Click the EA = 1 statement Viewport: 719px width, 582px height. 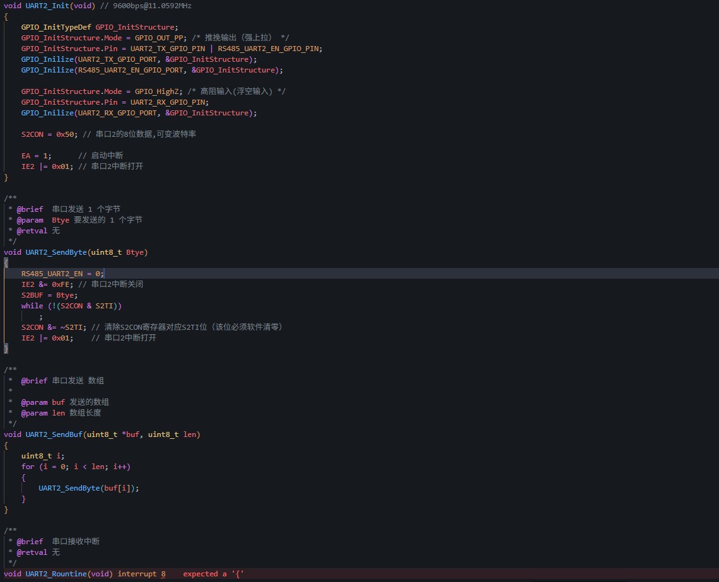pyautogui.click(x=35, y=156)
